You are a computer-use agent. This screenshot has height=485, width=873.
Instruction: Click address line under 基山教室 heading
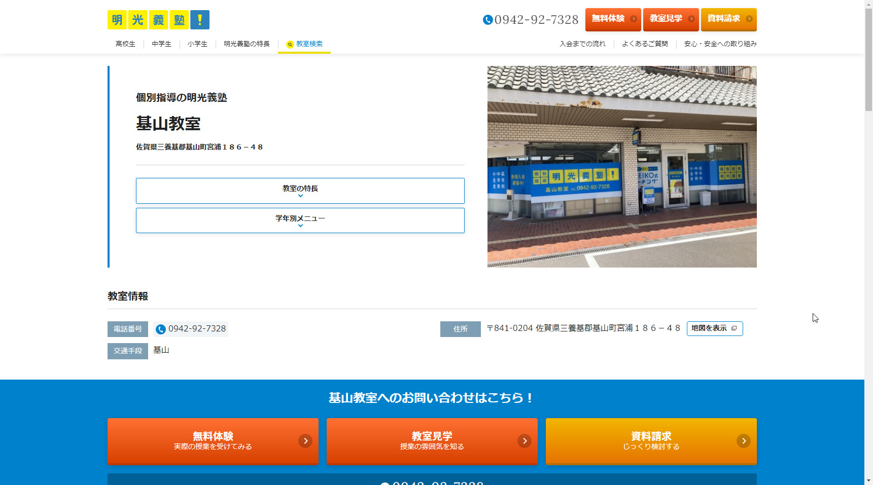(199, 147)
